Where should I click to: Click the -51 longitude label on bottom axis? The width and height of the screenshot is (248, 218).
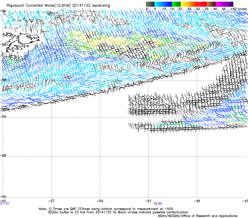click(148, 201)
